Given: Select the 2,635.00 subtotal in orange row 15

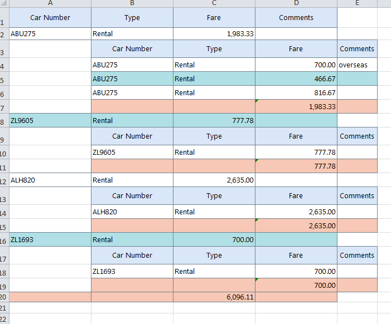Looking at the screenshot, I should 296,226.
